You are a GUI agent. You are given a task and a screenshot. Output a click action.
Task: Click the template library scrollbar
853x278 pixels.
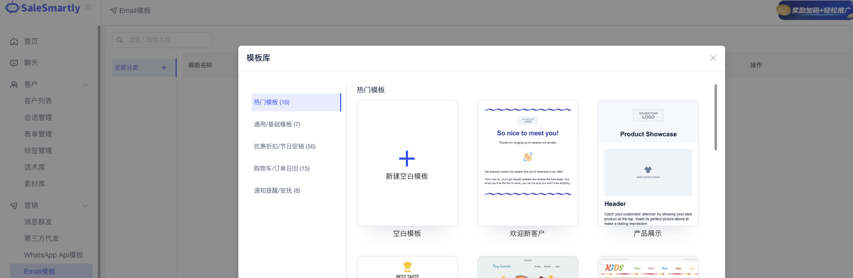point(716,117)
